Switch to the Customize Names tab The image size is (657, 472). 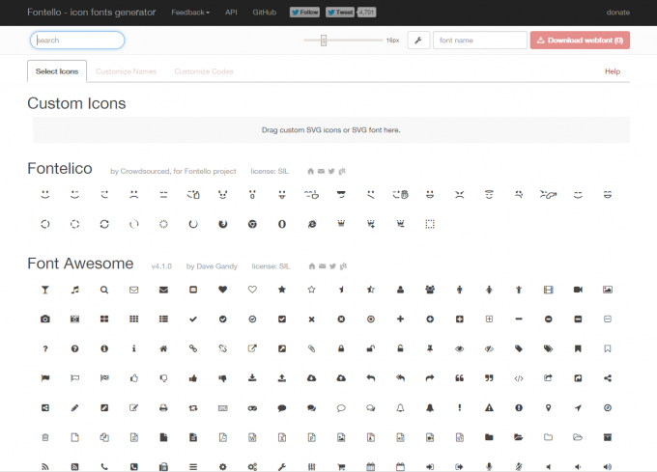coord(127,71)
